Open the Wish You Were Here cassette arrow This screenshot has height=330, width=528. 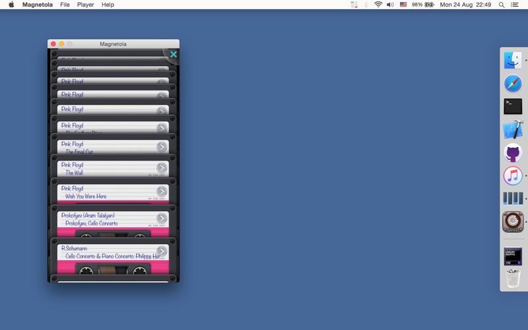pyautogui.click(x=162, y=191)
